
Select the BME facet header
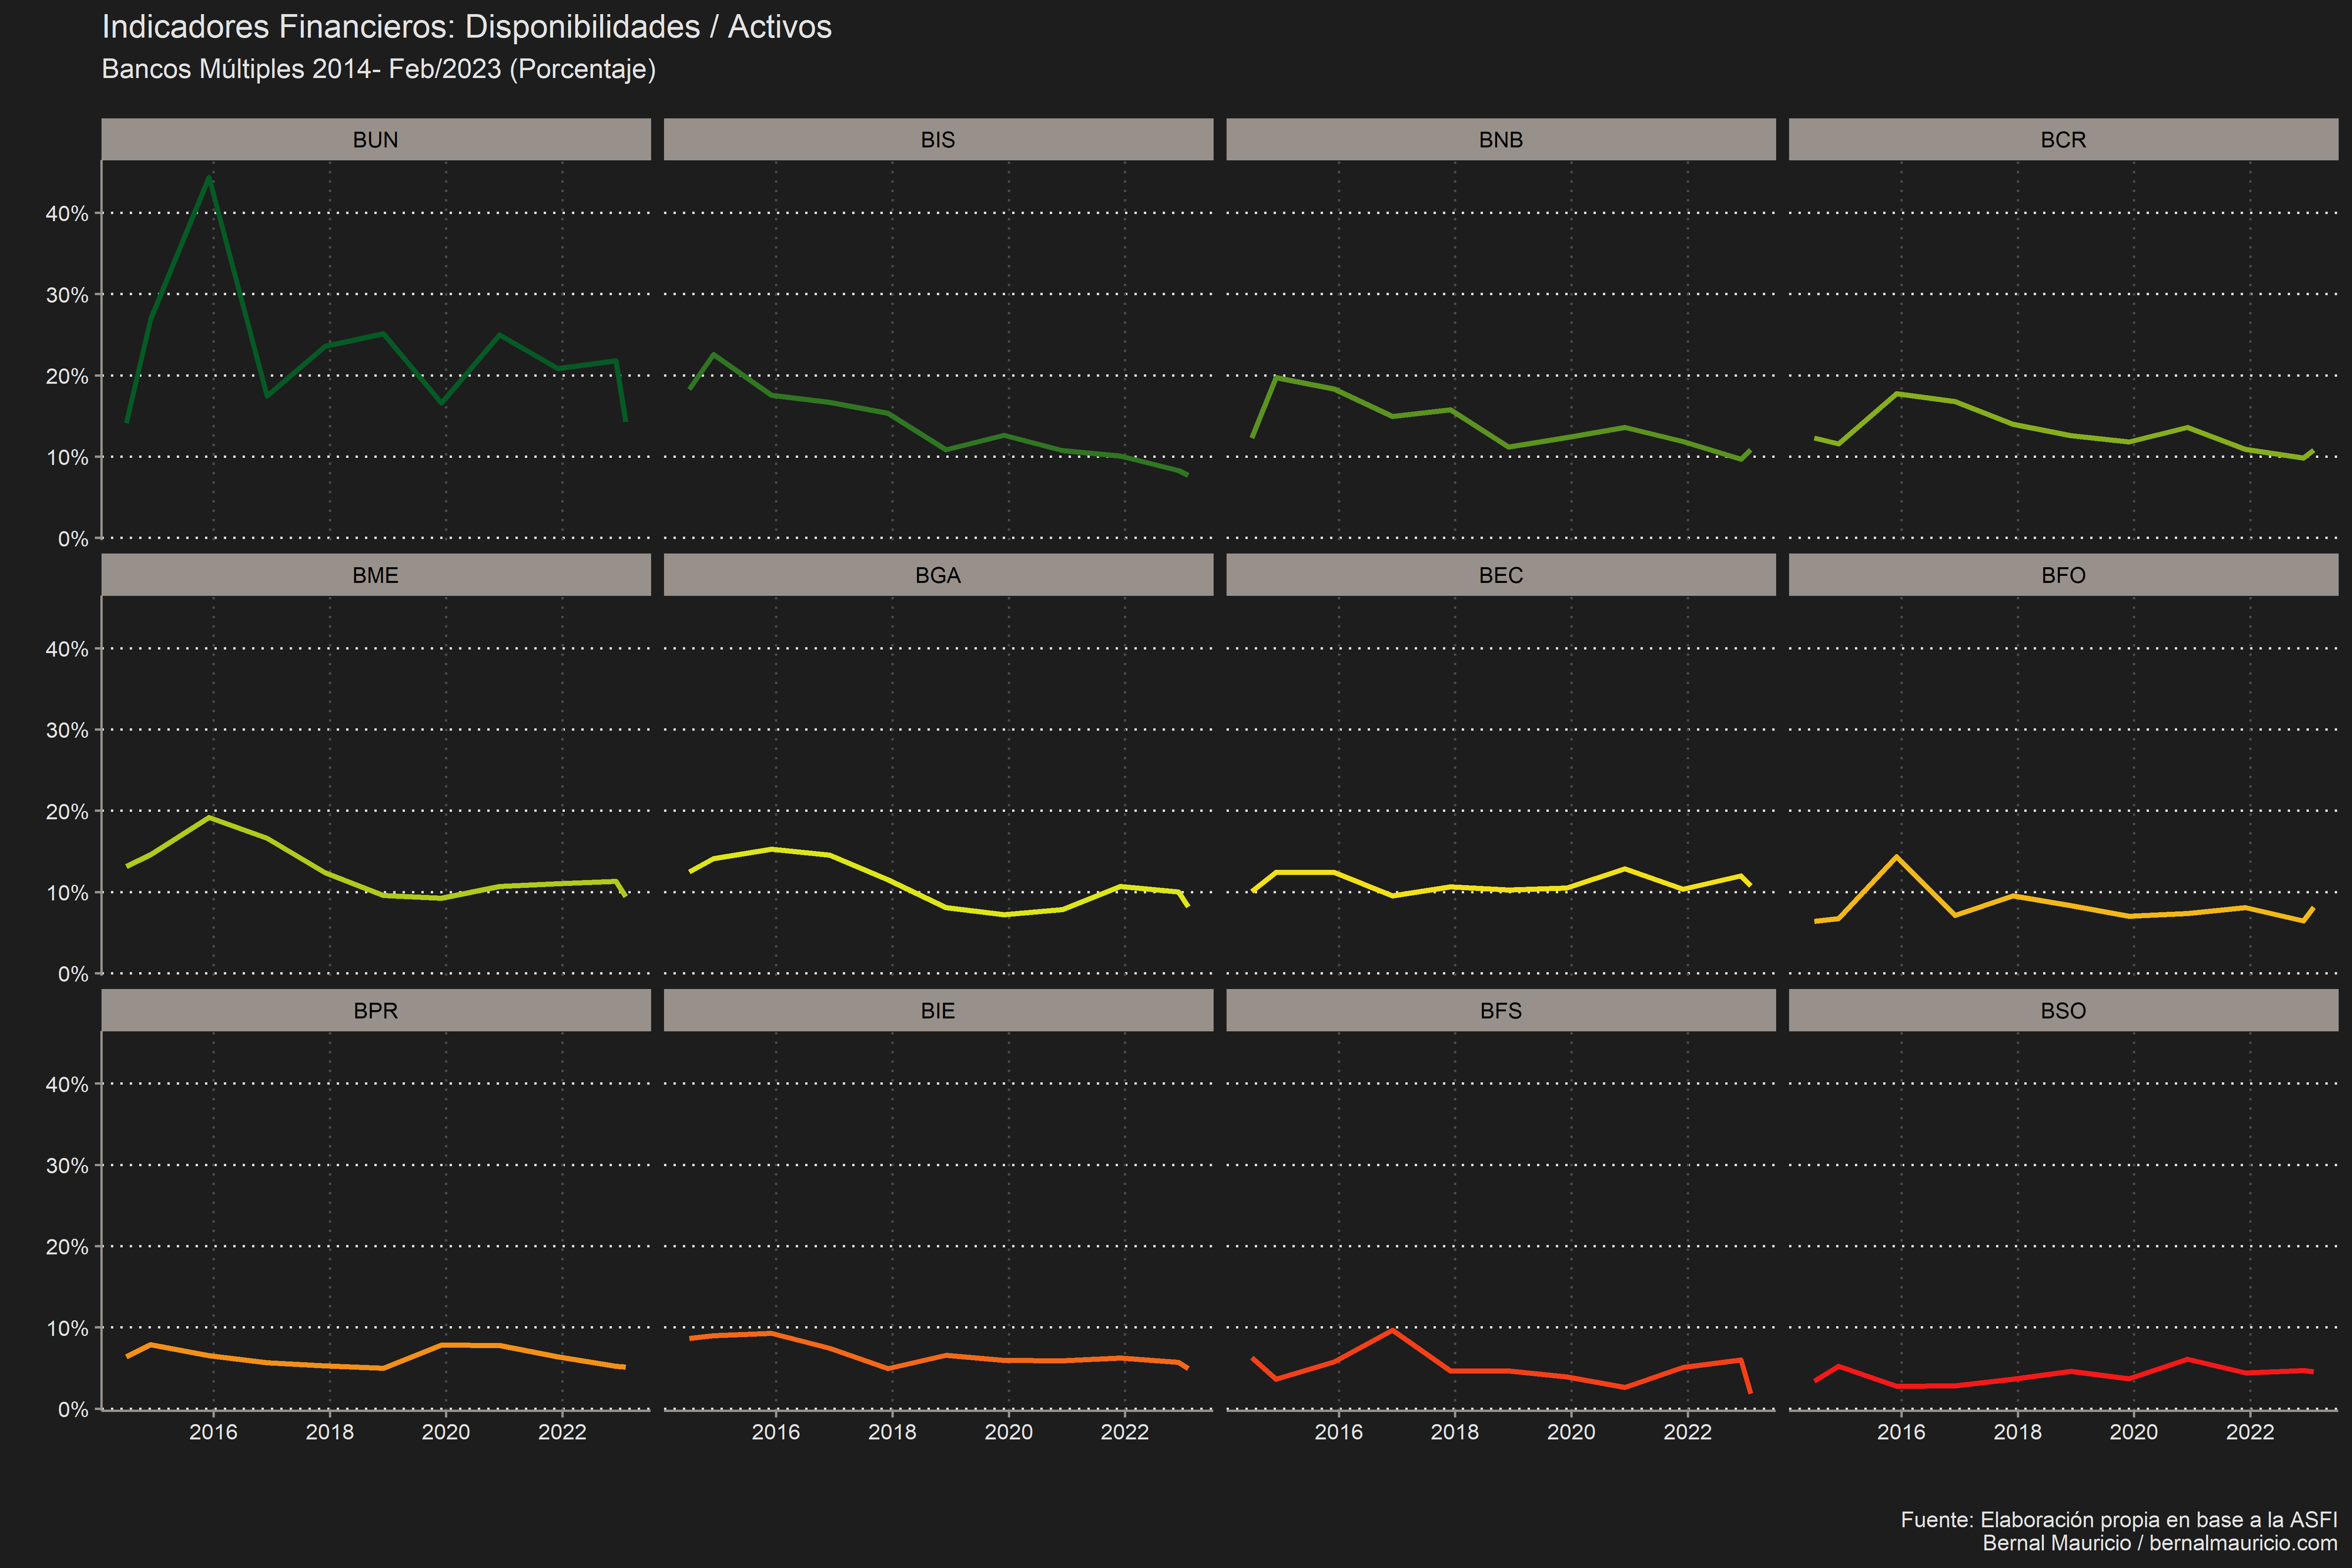376,575
